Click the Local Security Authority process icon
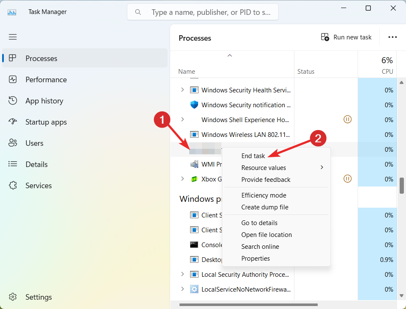406x309 pixels. click(194, 274)
